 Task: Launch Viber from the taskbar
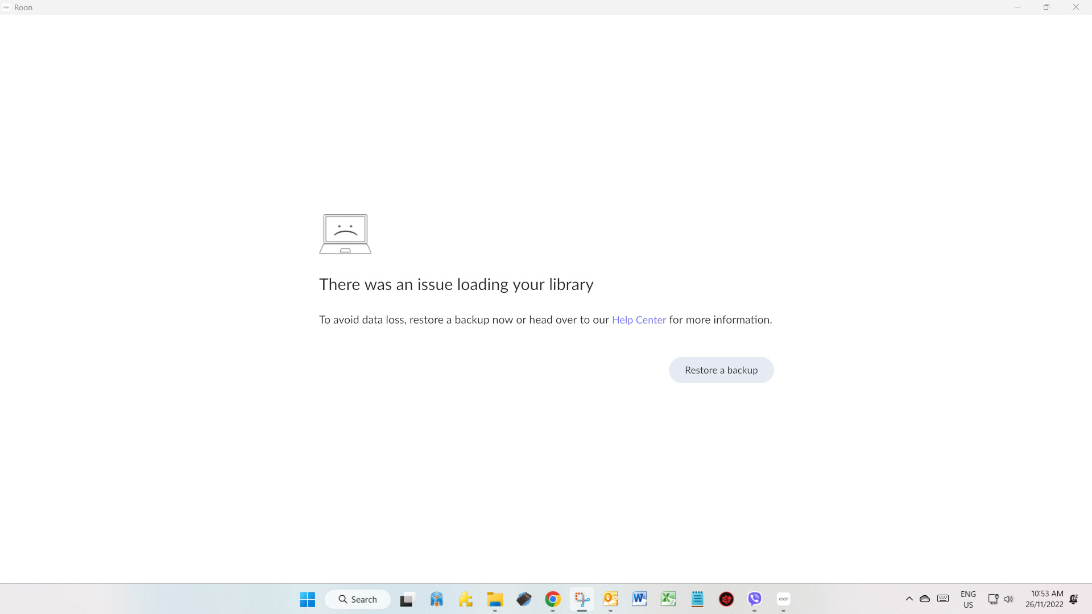tap(754, 599)
